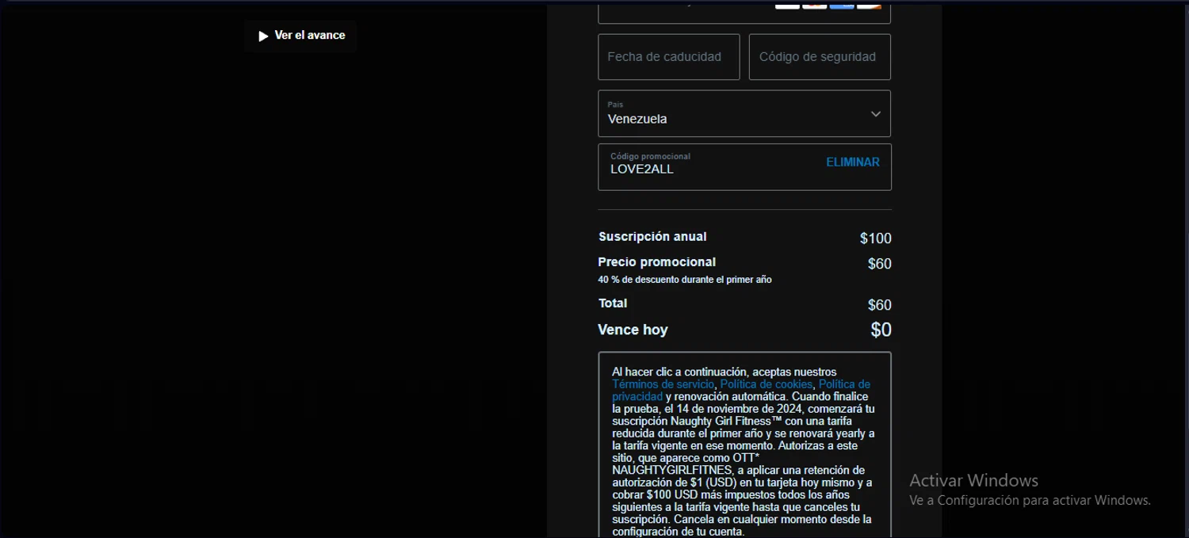Click the Suscripción anual label

[652, 237]
